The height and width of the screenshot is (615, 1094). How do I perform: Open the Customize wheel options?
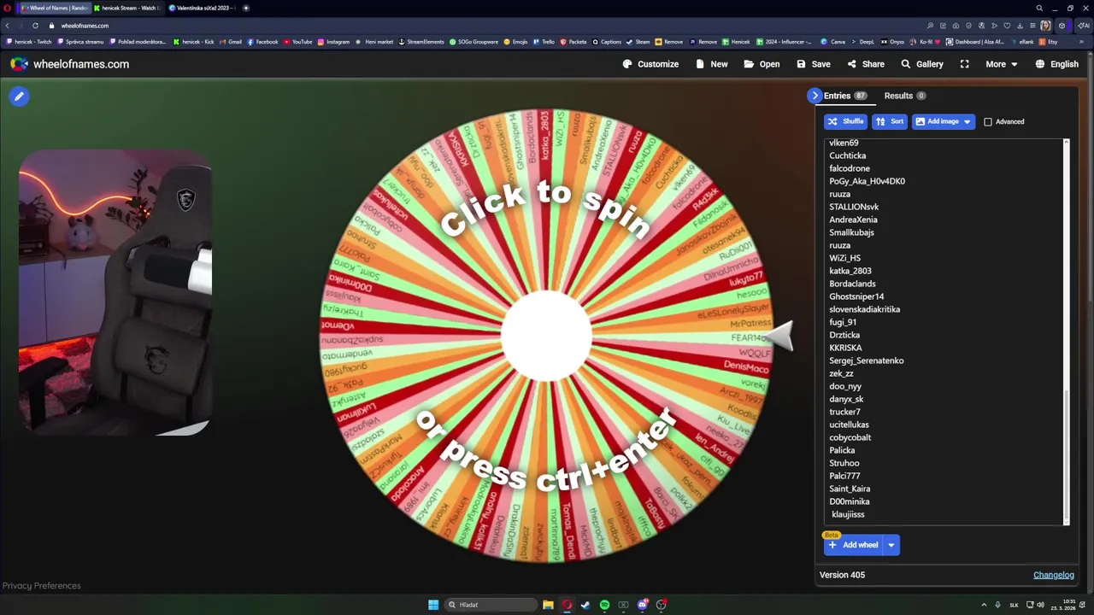coord(650,64)
